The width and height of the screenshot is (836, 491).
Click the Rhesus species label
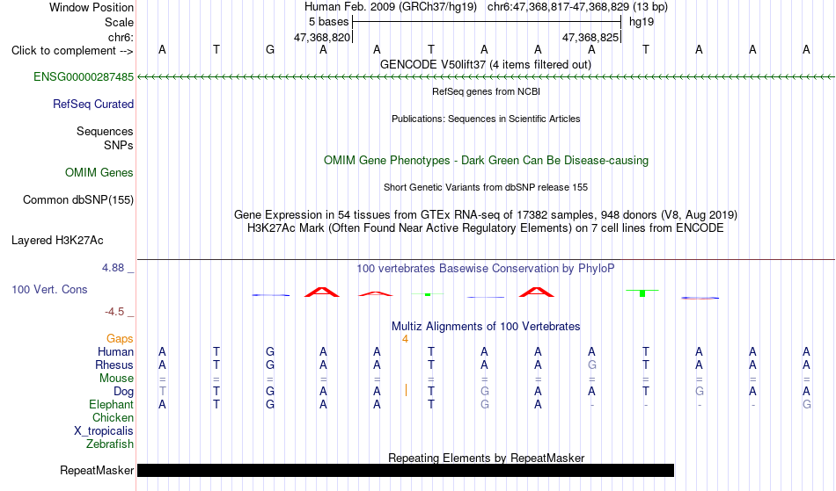(x=114, y=365)
